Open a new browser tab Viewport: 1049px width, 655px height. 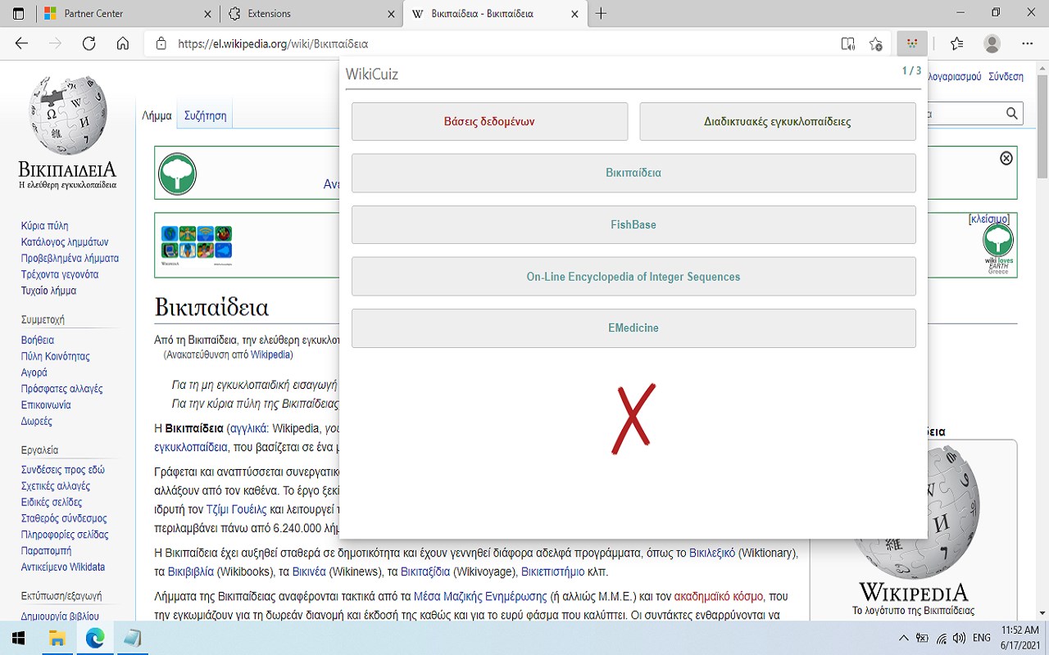pos(601,13)
